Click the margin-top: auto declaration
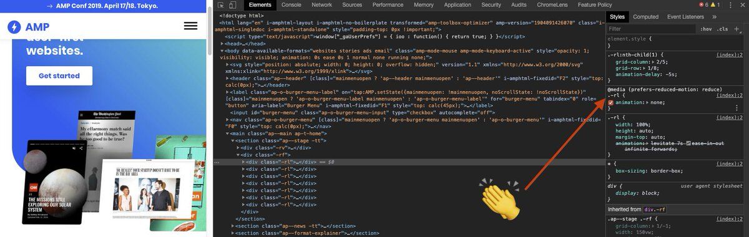 tap(640, 137)
